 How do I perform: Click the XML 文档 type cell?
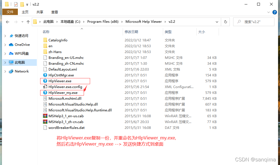172,69
